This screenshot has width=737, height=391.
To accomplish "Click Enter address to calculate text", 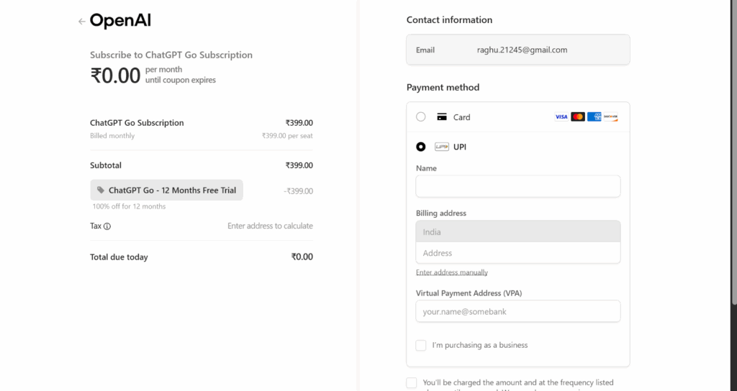I will click(x=271, y=226).
